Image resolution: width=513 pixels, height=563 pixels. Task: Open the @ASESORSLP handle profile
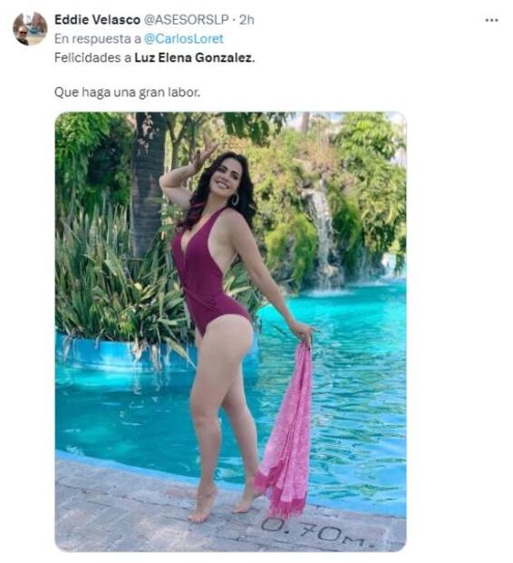point(186,20)
